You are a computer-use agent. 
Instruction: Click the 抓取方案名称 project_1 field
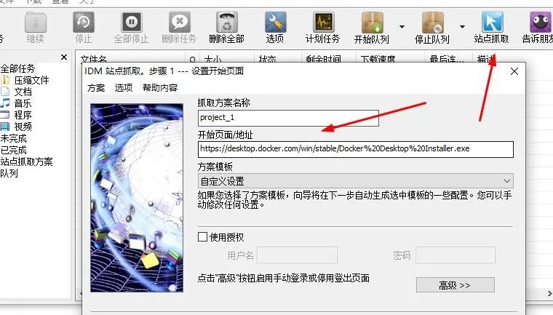click(x=288, y=118)
